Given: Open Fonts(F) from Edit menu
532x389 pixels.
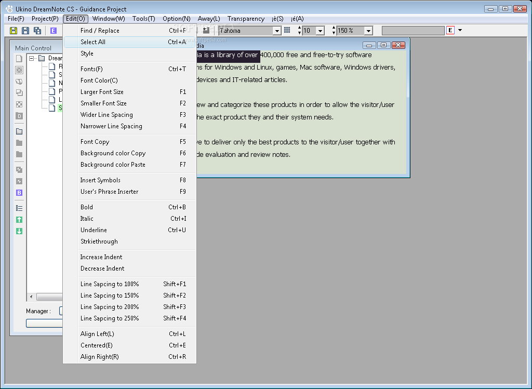Looking at the screenshot, I should pos(129,69).
